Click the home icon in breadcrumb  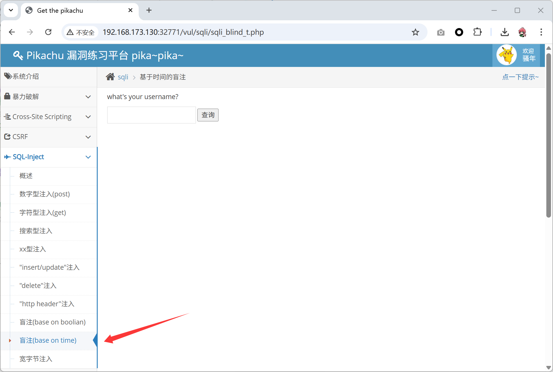coord(110,77)
